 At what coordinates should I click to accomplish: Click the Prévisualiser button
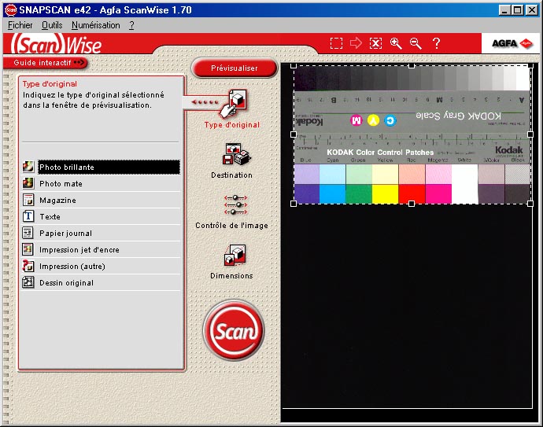click(x=235, y=68)
